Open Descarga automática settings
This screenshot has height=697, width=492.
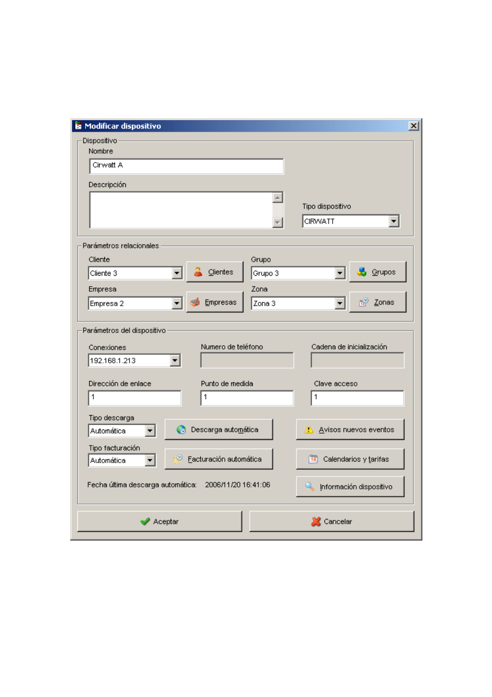click(x=218, y=430)
